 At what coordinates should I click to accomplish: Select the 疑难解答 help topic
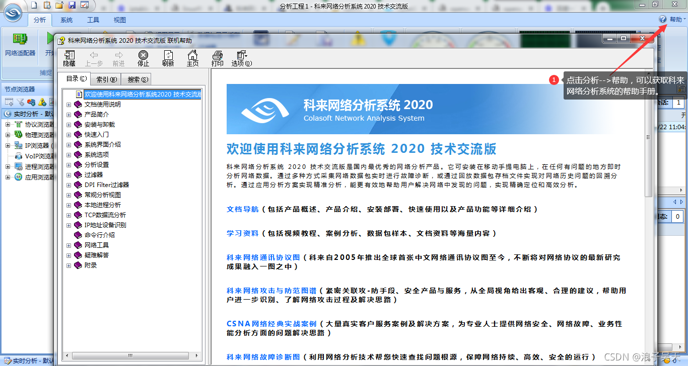pyautogui.click(x=96, y=255)
